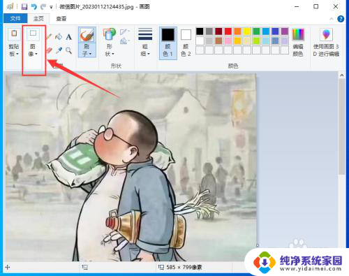
Task: Select the Eraser tool
Action: [49, 50]
